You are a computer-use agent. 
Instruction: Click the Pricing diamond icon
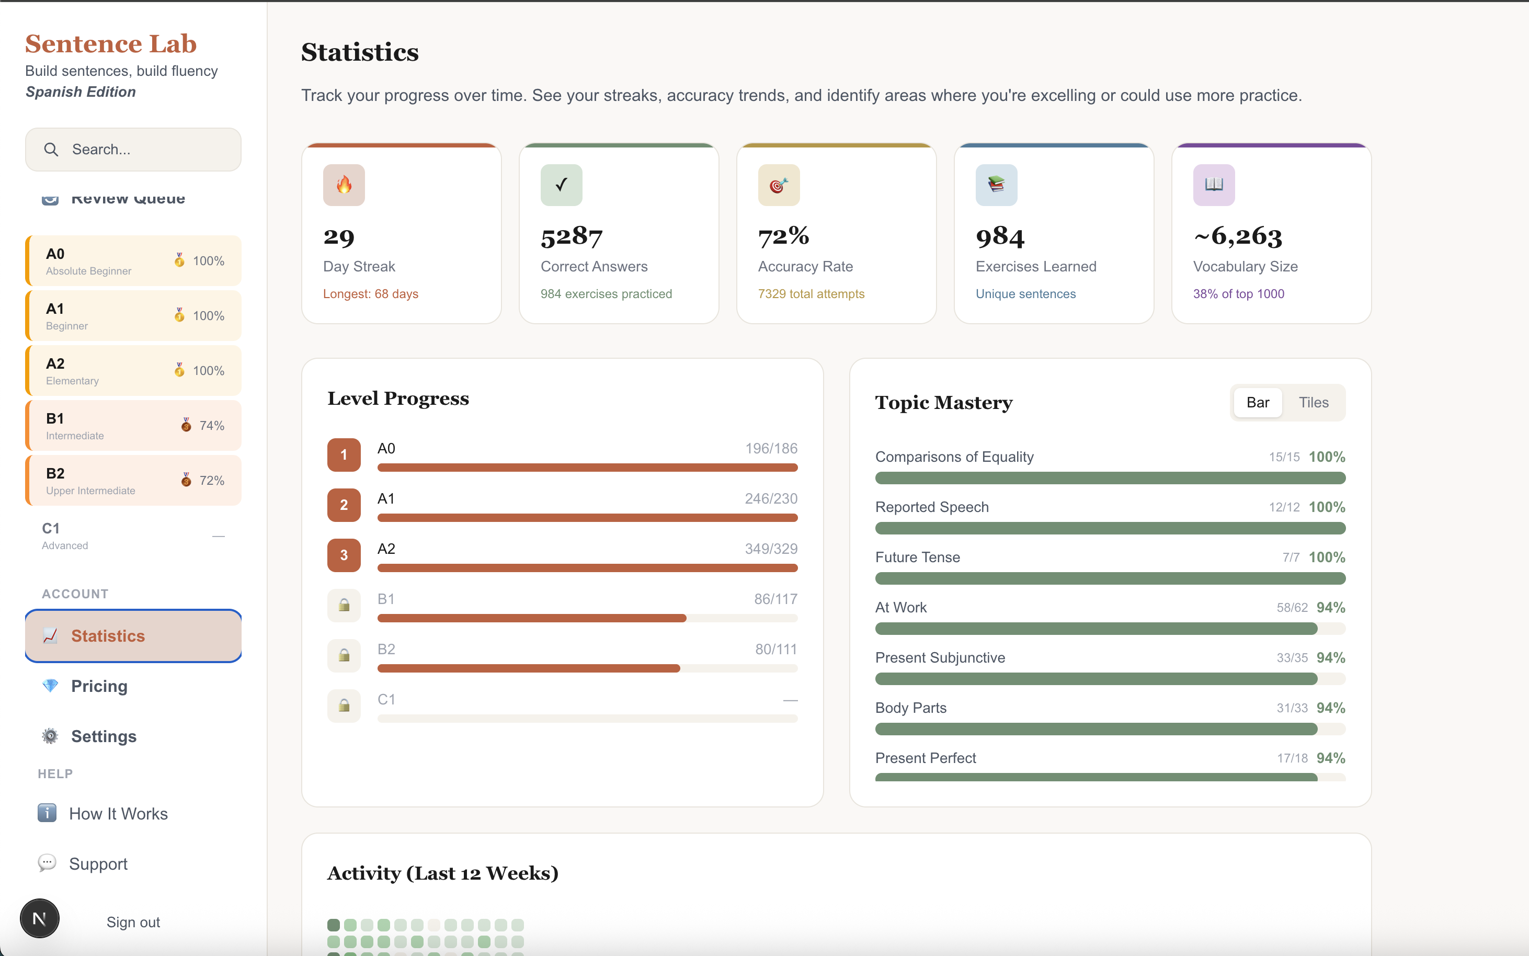click(50, 686)
